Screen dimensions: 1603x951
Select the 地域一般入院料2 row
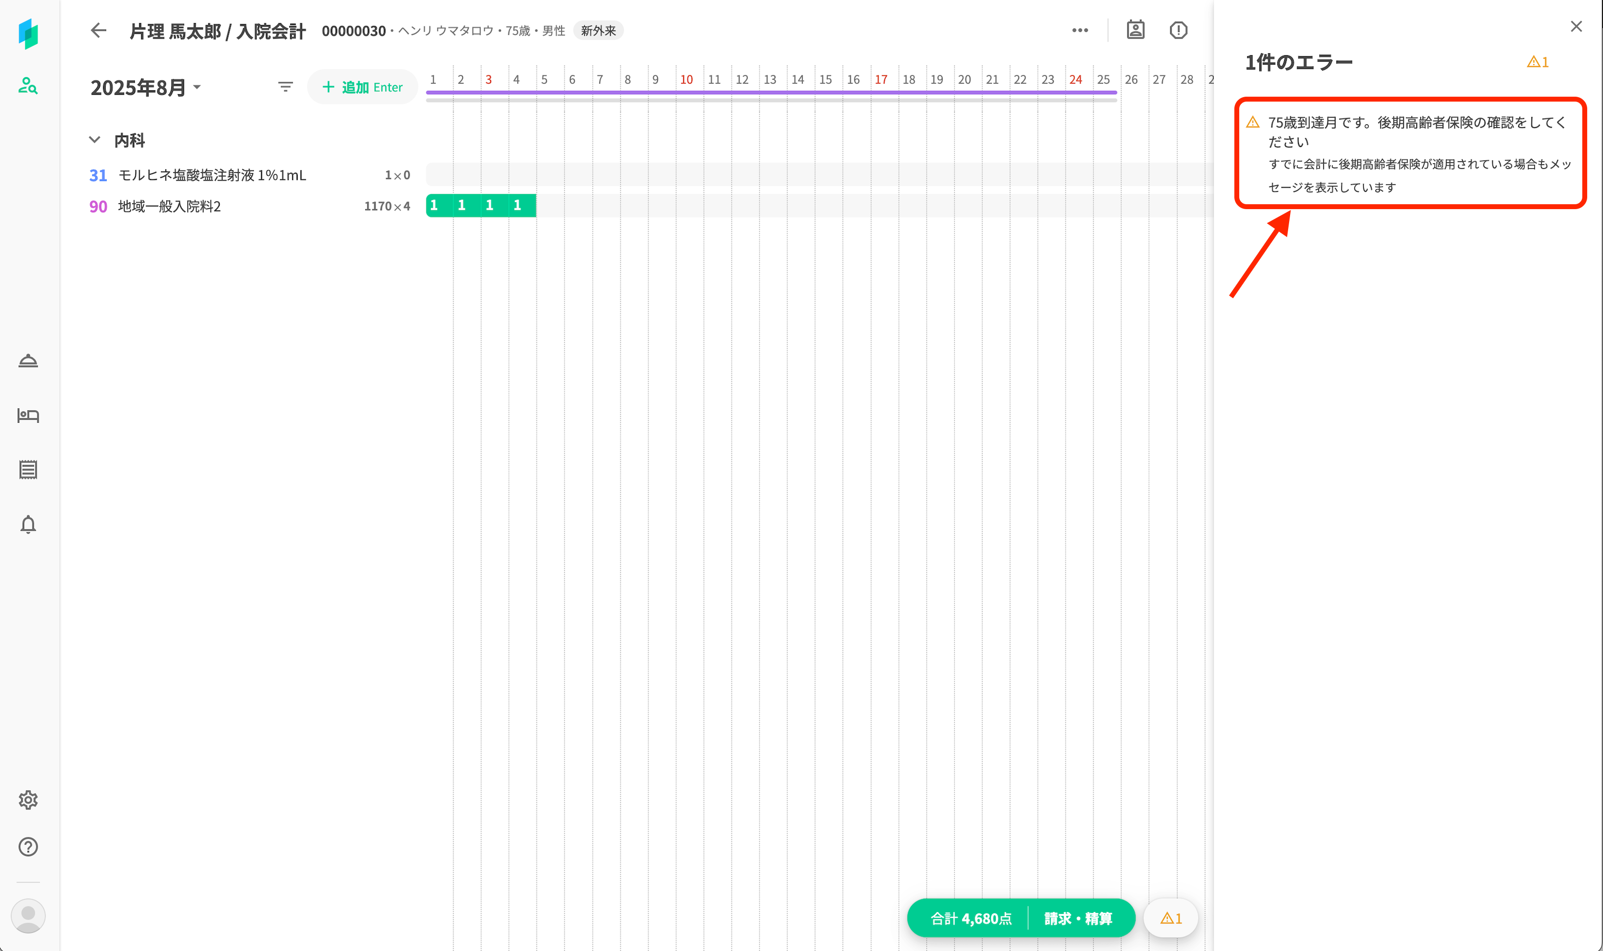pos(169,206)
